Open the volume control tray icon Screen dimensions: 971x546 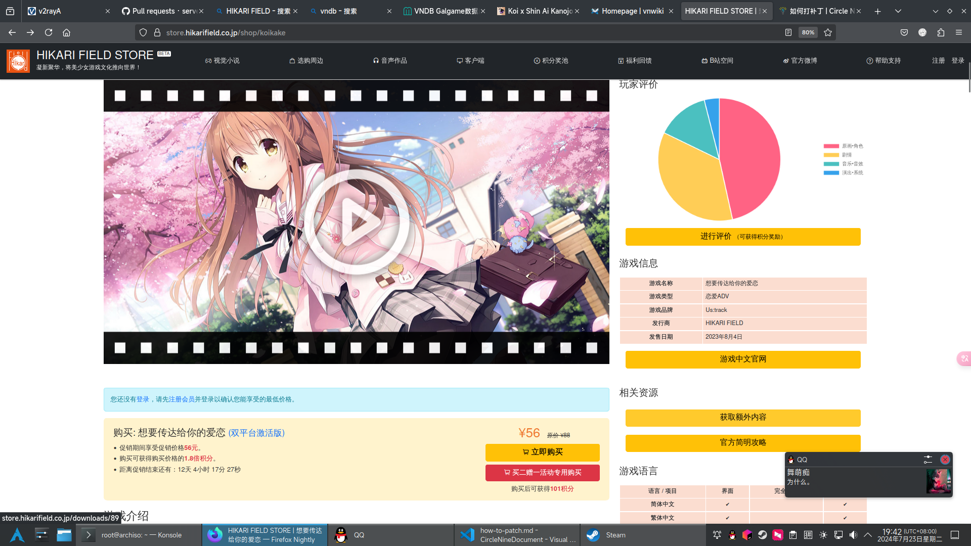[x=854, y=535]
